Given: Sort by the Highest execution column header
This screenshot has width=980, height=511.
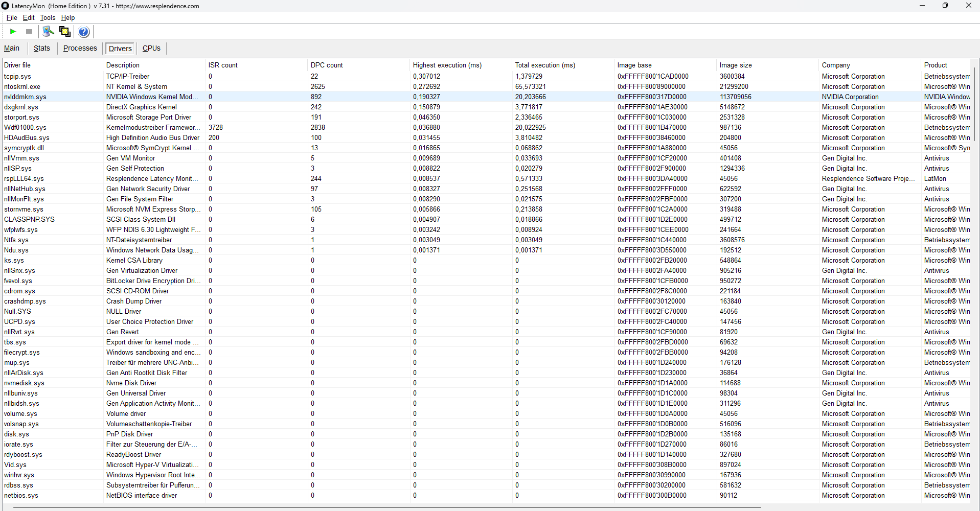Looking at the screenshot, I should [447, 65].
